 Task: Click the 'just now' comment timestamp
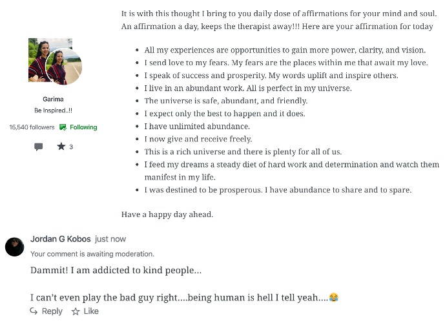[x=110, y=239]
